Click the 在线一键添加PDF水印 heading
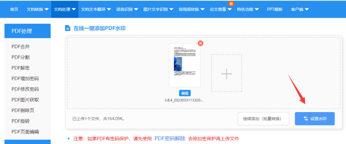 point(99,28)
